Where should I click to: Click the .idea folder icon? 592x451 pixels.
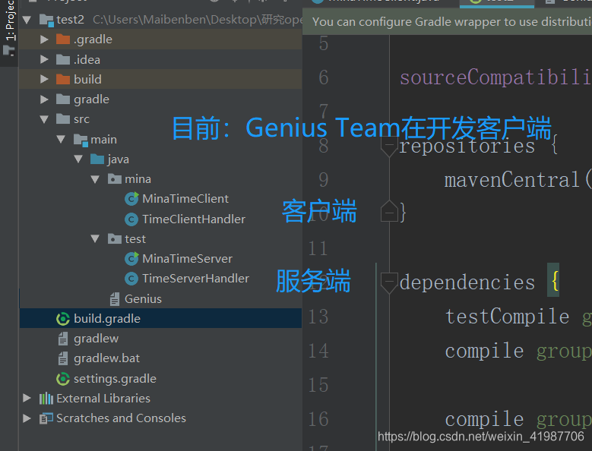(x=62, y=59)
